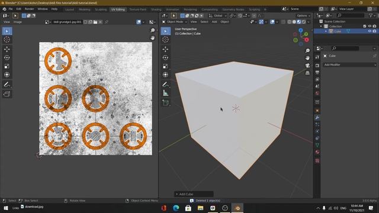Select the 3D viewport Annotate tool
The width and height of the screenshot is (379, 213).
(x=166, y=84)
